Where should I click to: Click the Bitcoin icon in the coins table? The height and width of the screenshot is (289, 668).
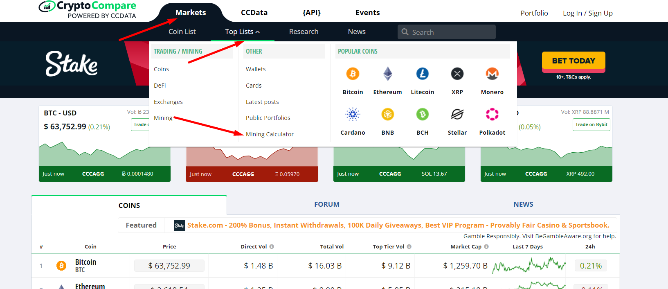coord(61,266)
